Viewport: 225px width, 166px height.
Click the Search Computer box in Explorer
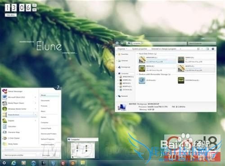(x=202, y=43)
